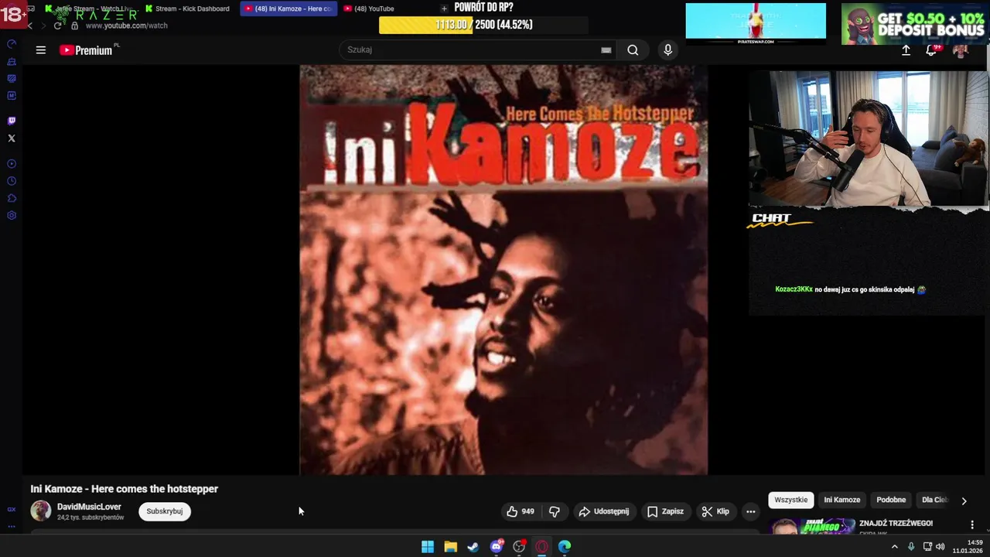Image resolution: width=990 pixels, height=557 pixels.
Task: Click the system clock showing 14:59
Action: click(968, 547)
